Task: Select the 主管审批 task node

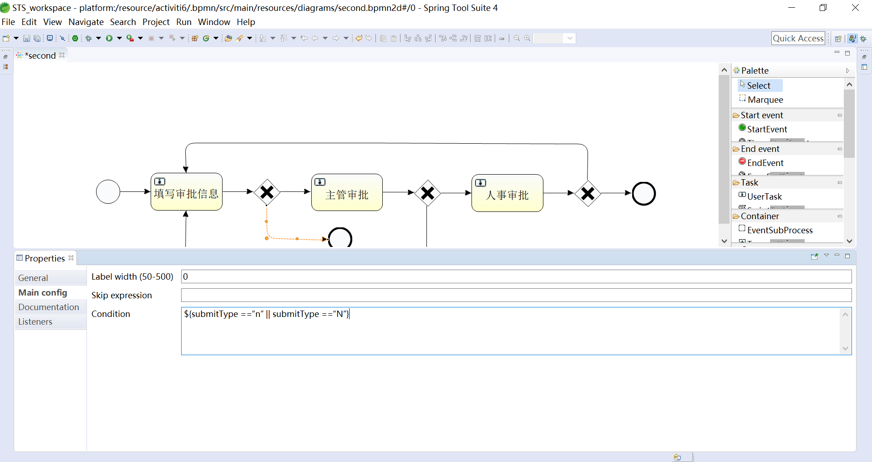Action: pyautogui.click(x=347, y=193)
